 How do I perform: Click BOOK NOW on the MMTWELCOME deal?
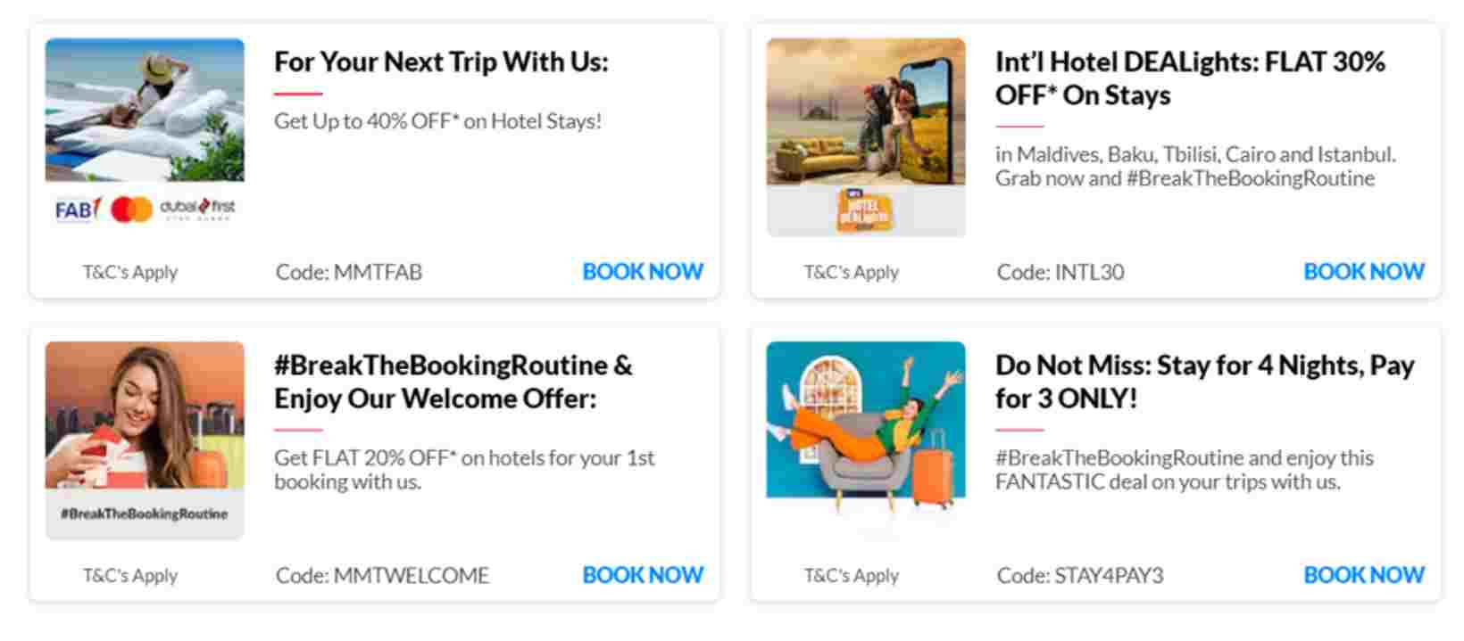point(642,575)
